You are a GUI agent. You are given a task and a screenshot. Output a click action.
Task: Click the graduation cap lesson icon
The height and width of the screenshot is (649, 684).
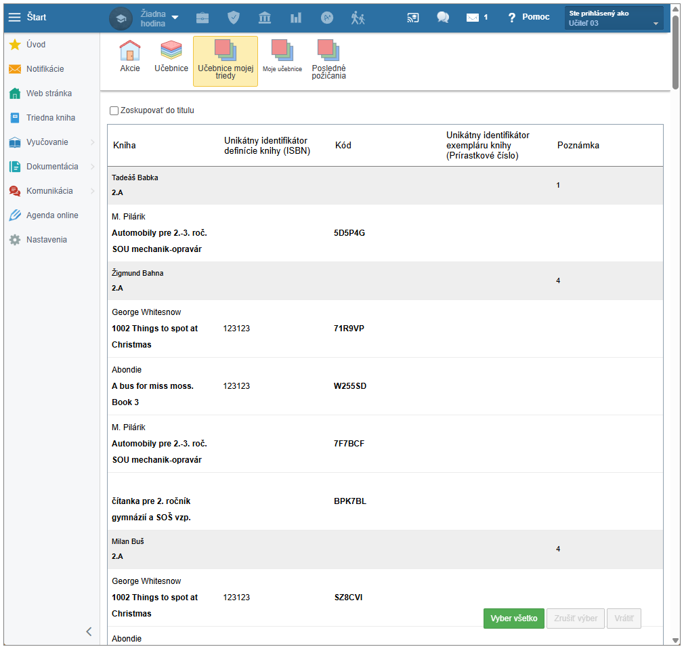point(121,18)
